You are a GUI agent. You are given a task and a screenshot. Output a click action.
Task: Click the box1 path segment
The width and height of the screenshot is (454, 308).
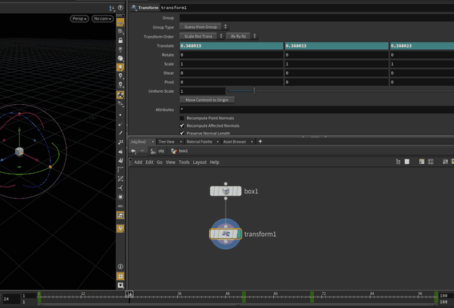point(179,151)
